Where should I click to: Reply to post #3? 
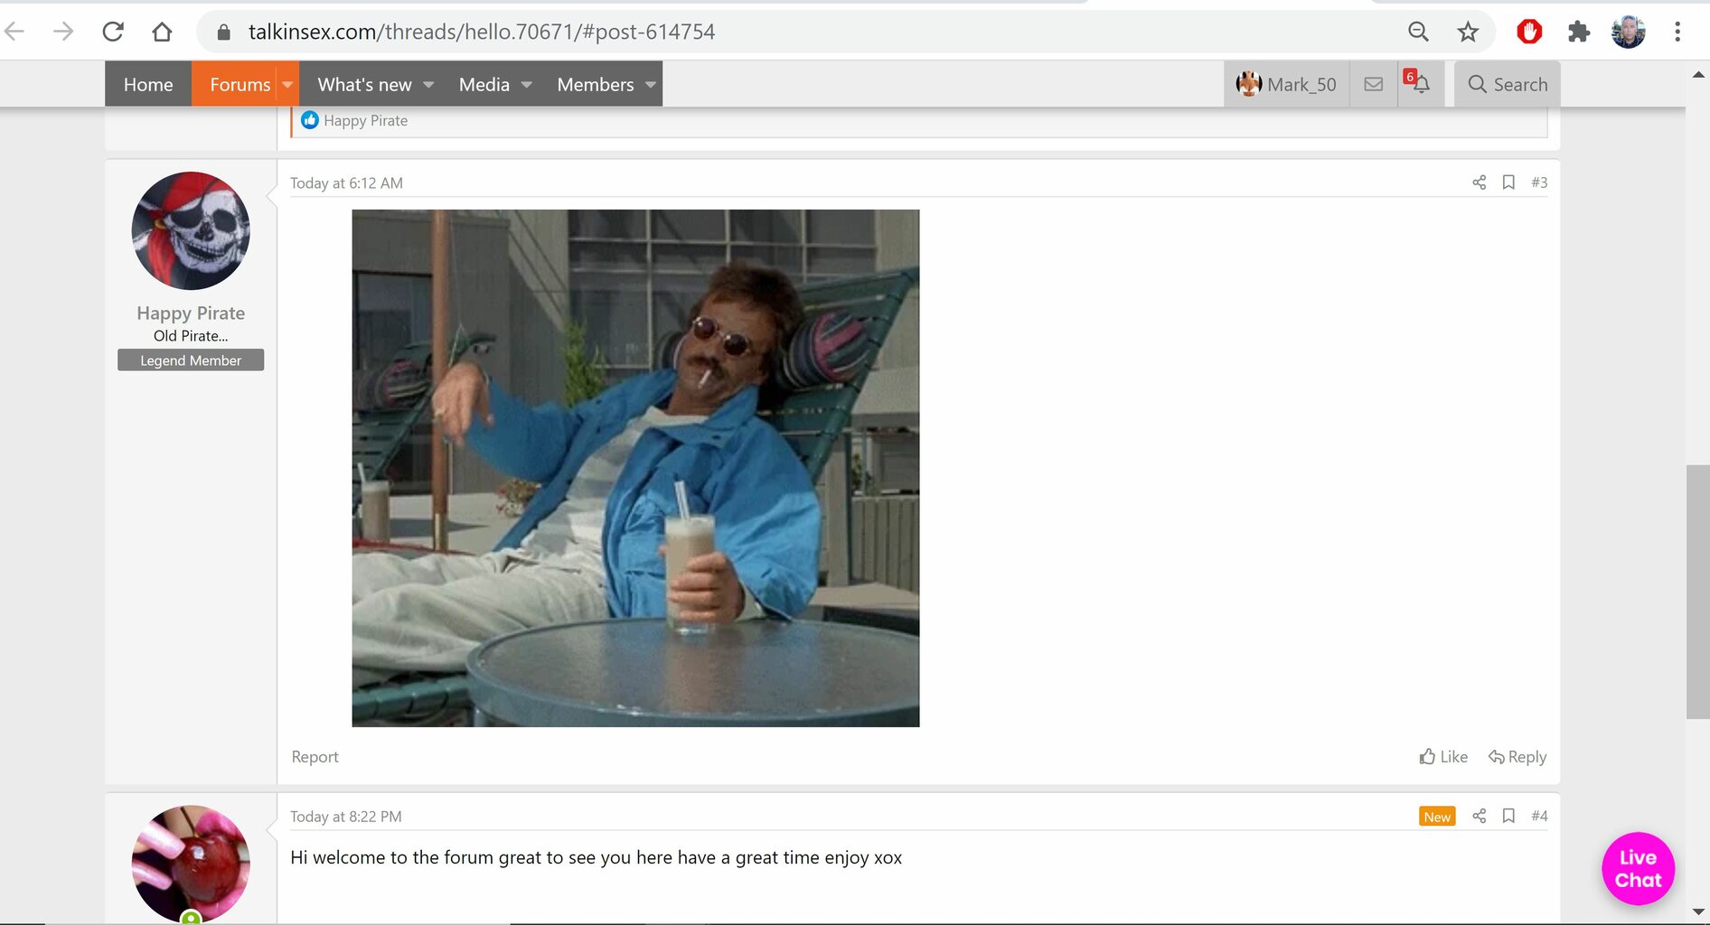1517,757
